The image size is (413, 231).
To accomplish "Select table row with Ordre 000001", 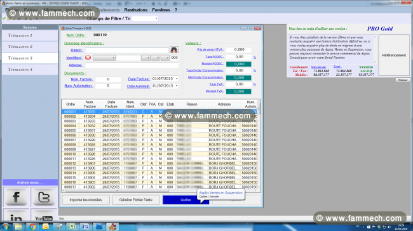I will tap(159, 111).
